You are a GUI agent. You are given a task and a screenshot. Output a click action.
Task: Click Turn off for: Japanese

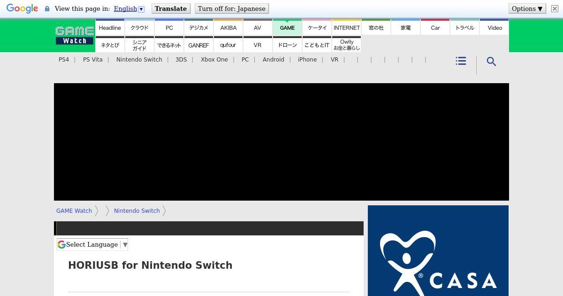coord(231,8)
